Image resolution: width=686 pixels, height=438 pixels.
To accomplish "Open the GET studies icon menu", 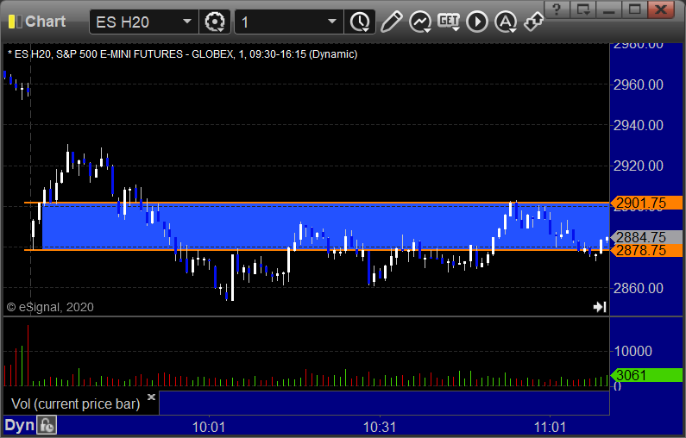I will (449, 22).
